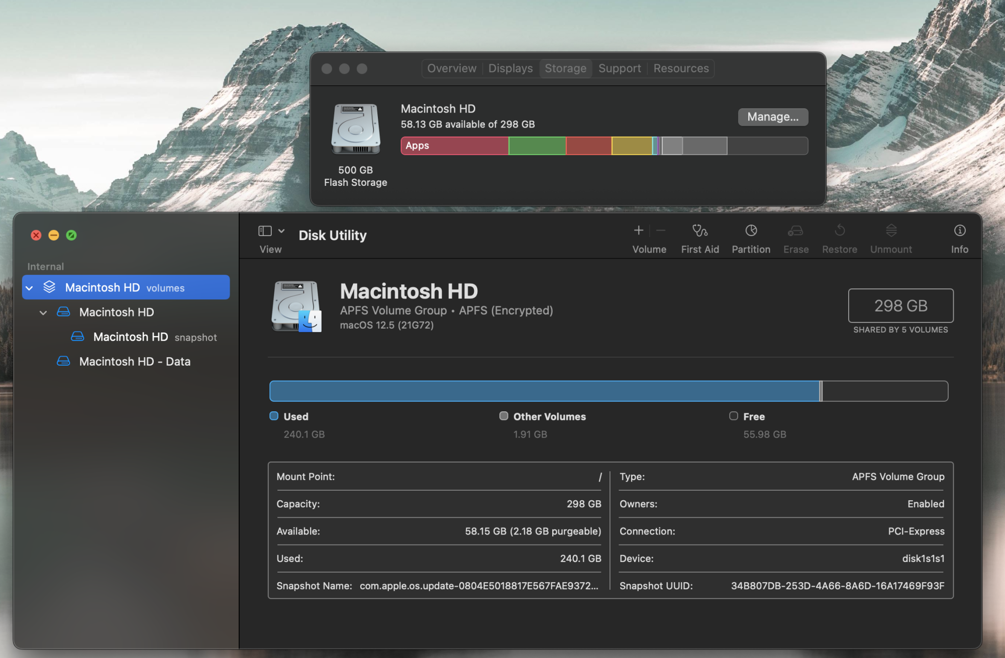
Task: Click the Unmount icon
Action: [891, 231]
